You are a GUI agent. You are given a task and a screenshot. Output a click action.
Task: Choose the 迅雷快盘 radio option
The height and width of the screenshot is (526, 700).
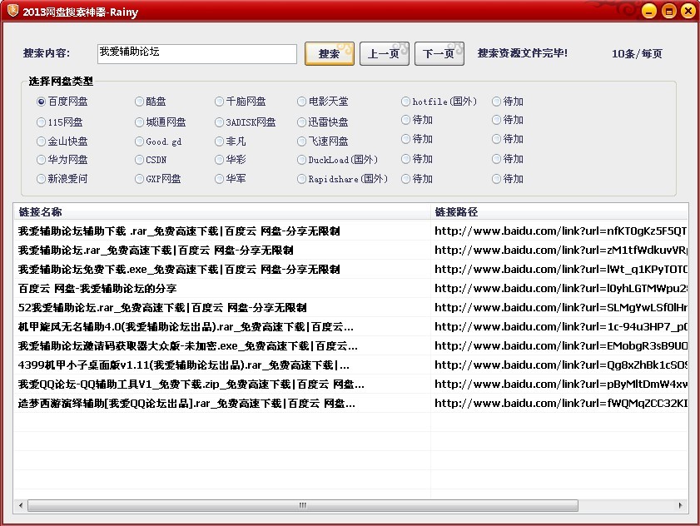302,122
